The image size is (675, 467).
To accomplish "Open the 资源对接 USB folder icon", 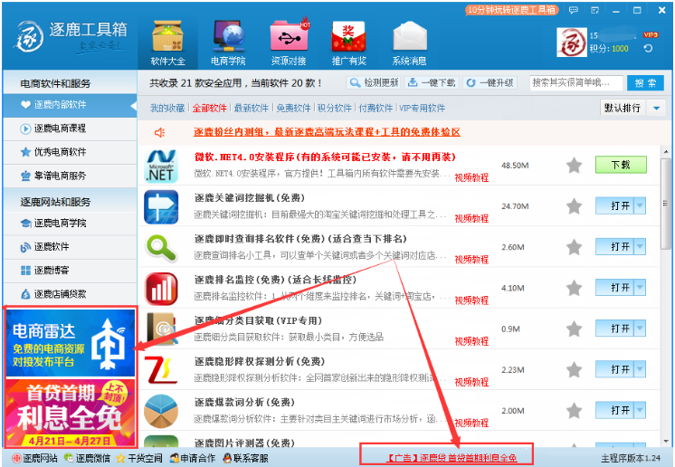I will (x=290, y=35).
